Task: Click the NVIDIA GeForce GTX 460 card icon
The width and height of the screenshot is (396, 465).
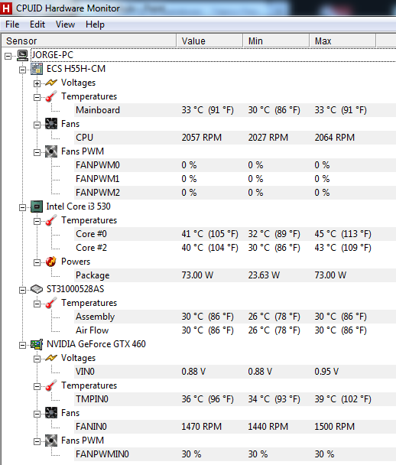Action: (37, 344)
